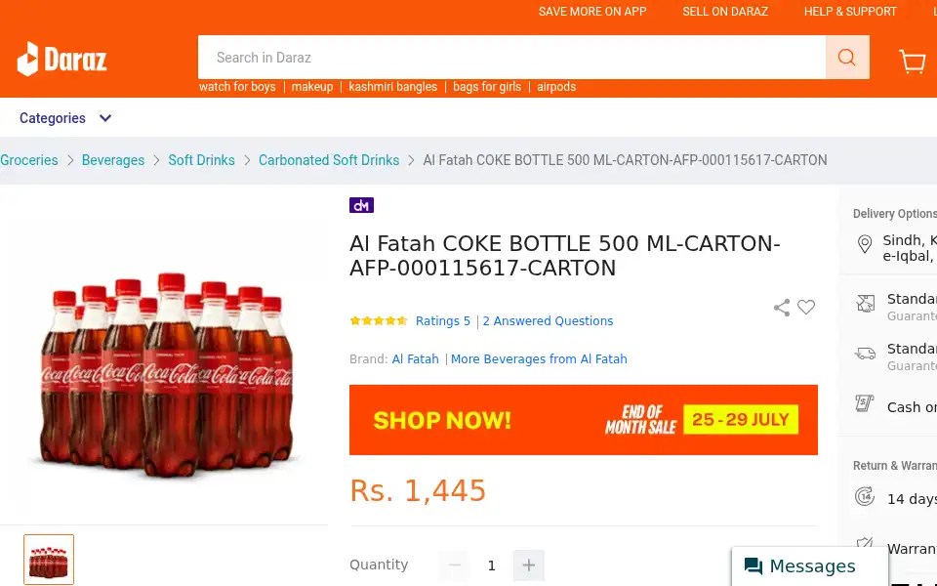Click the 14 days return icon
The height and width of the screenshot is (586, 937).
865,497
